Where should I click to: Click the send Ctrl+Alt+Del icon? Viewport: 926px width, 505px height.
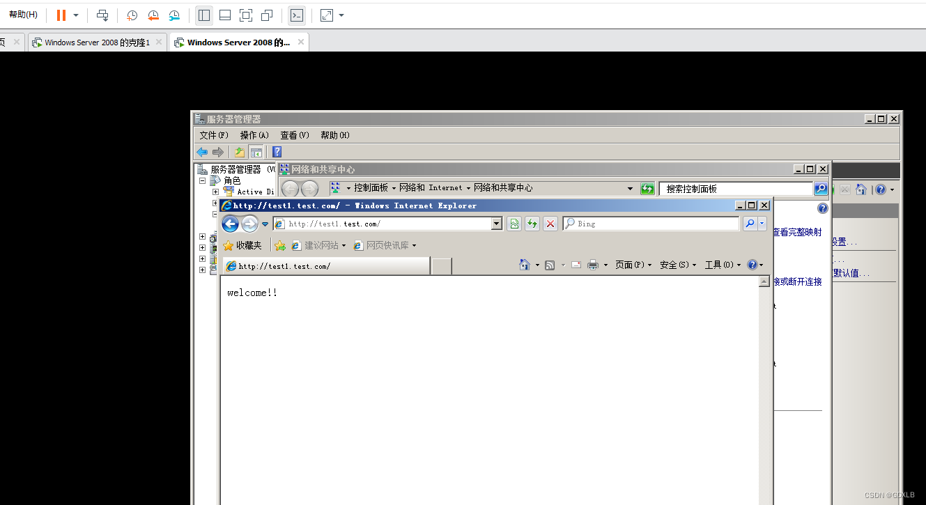point(102,15)
